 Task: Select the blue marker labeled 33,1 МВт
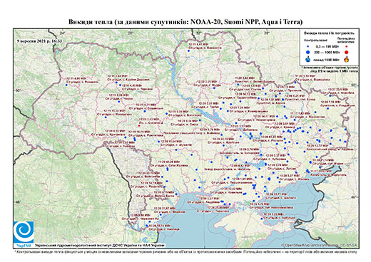coord(330,95)
